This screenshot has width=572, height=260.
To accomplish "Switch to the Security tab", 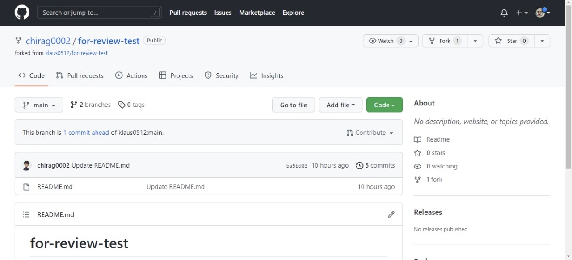I will 222,75.
